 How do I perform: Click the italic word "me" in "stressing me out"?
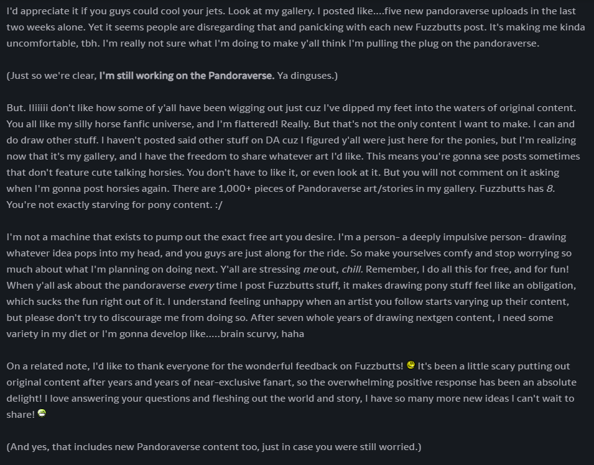(310, 269)
